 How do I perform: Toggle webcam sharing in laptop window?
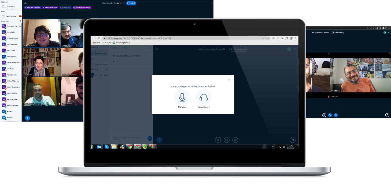tap(227, 140)
